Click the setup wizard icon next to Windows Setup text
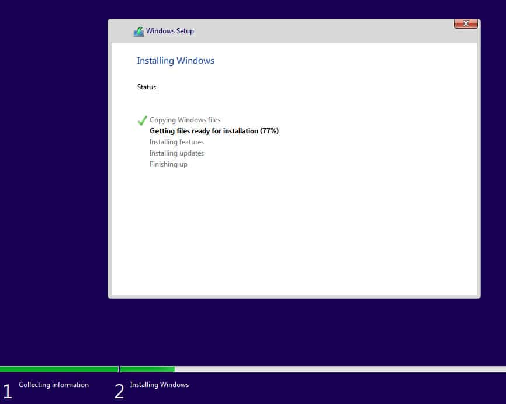 [x=138, y=31]
